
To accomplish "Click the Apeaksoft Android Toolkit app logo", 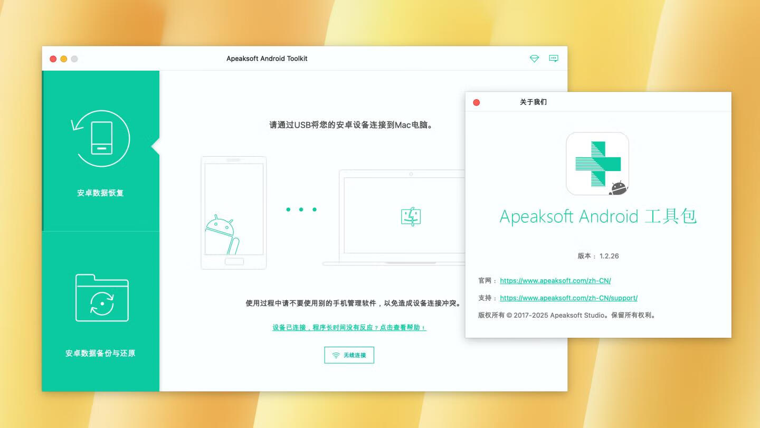I will coord(597,164).
